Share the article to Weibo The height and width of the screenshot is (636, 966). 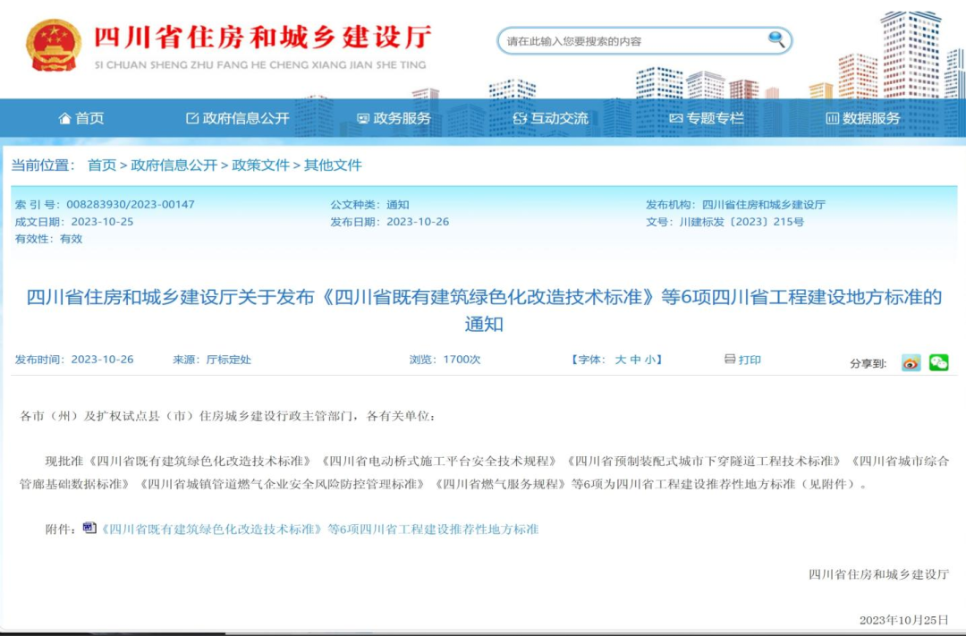(x=910, y=362)
